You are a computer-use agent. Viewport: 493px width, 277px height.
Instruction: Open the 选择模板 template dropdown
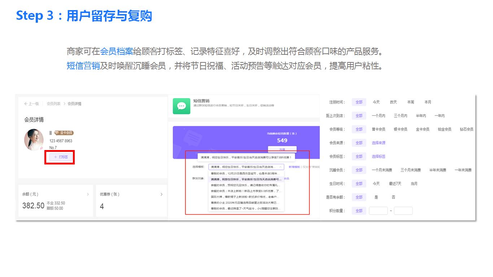pyautogui.click(x=246, y=167)
